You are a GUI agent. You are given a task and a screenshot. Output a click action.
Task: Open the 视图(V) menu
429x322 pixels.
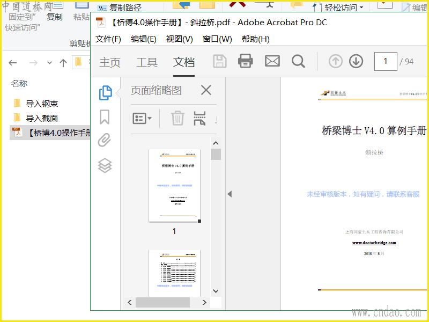pyautogui.click(x=179, y=39)
